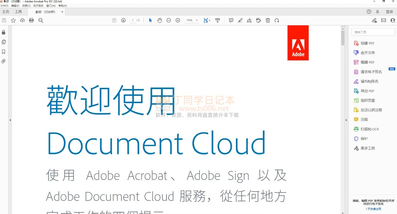The height and width of the screenshot is (214, 397).
Task: Click the zoom in plus button
Action: pyautogui.click(x=178, y=20)
